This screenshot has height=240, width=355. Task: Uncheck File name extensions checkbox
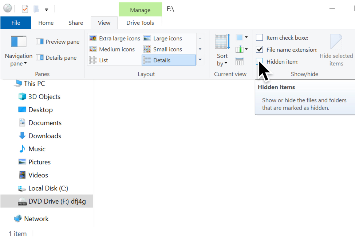tap(260, 49)
